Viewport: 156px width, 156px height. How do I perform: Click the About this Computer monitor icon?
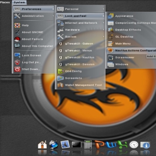click(x=17, y=46)
